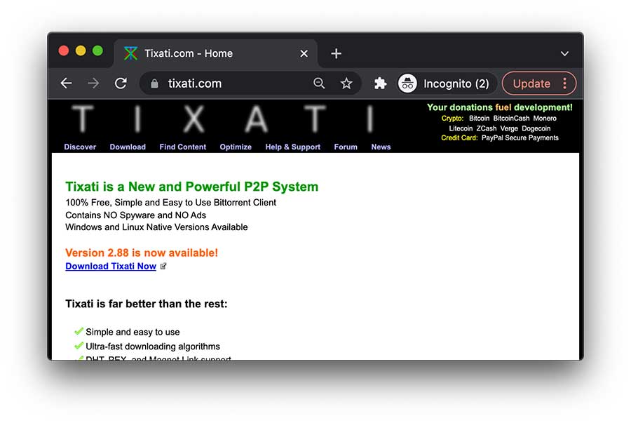Click the Tixati favicon on the tab

[130, 53]
